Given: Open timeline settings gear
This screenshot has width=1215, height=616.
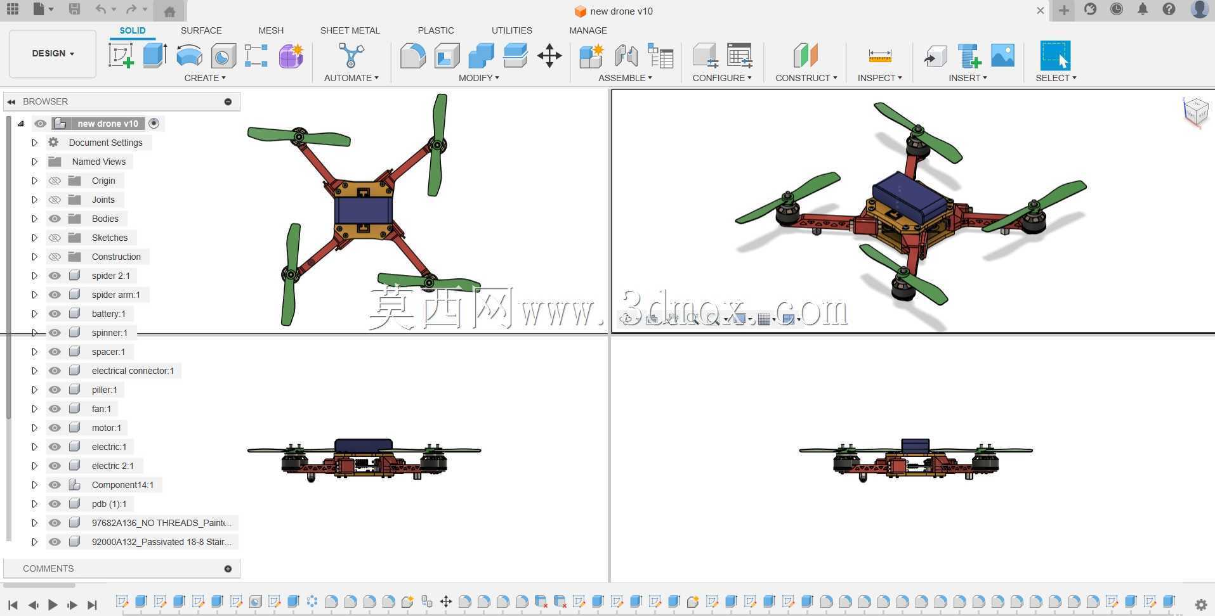Looking at the screenshot, I should (1201, 605).
